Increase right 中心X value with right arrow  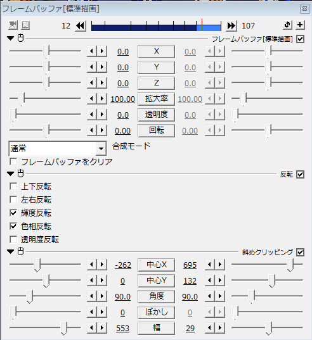tap(220, 265)
